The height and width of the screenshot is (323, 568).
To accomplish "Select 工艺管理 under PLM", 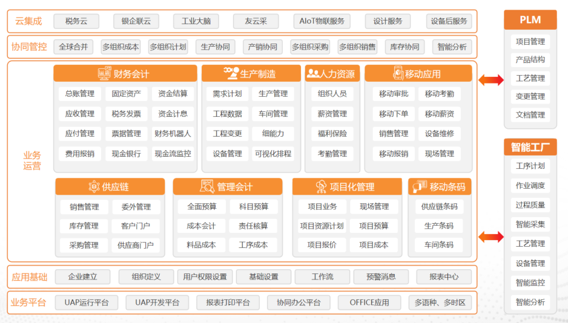I will click(530, 79).
